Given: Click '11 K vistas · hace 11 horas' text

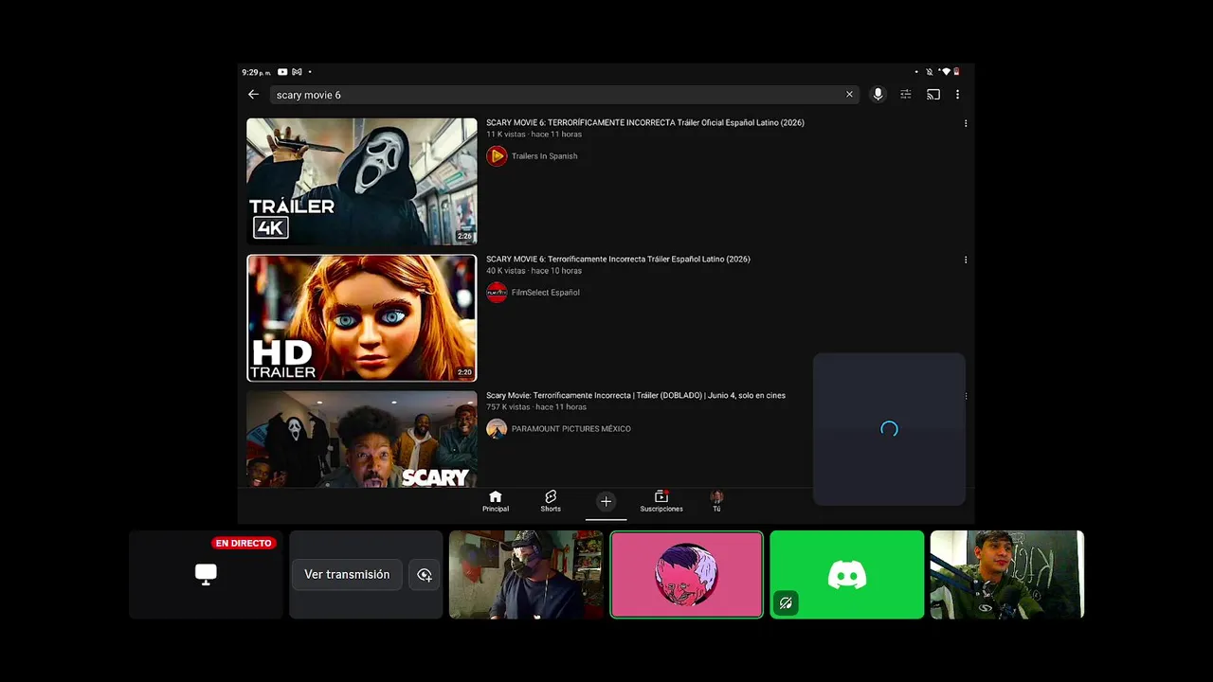Looking at the screenshot, I should (534, 135).
